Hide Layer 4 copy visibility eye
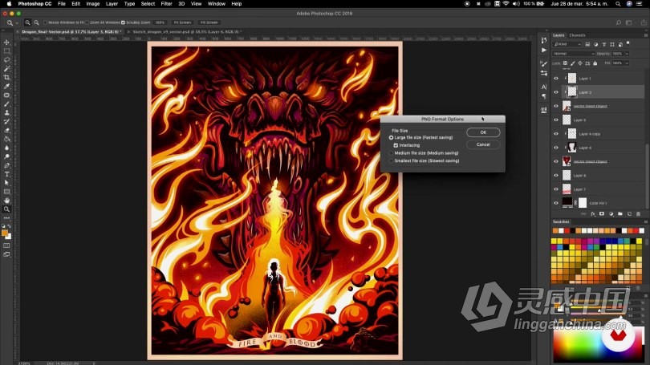 click(x=556, y=134)
